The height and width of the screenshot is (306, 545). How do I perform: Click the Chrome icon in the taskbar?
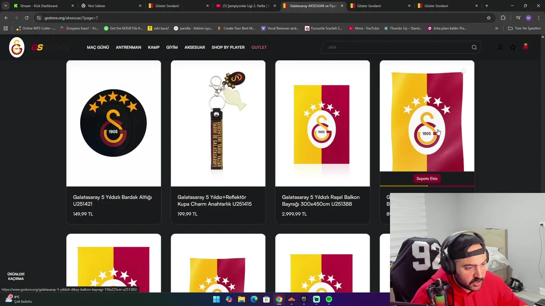(x=279, y=299)
